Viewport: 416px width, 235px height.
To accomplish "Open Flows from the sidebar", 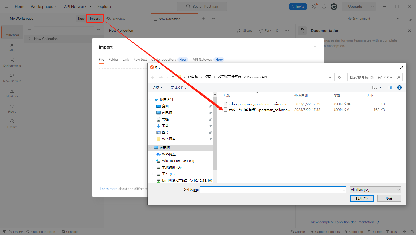I will [x=12, y=108].
